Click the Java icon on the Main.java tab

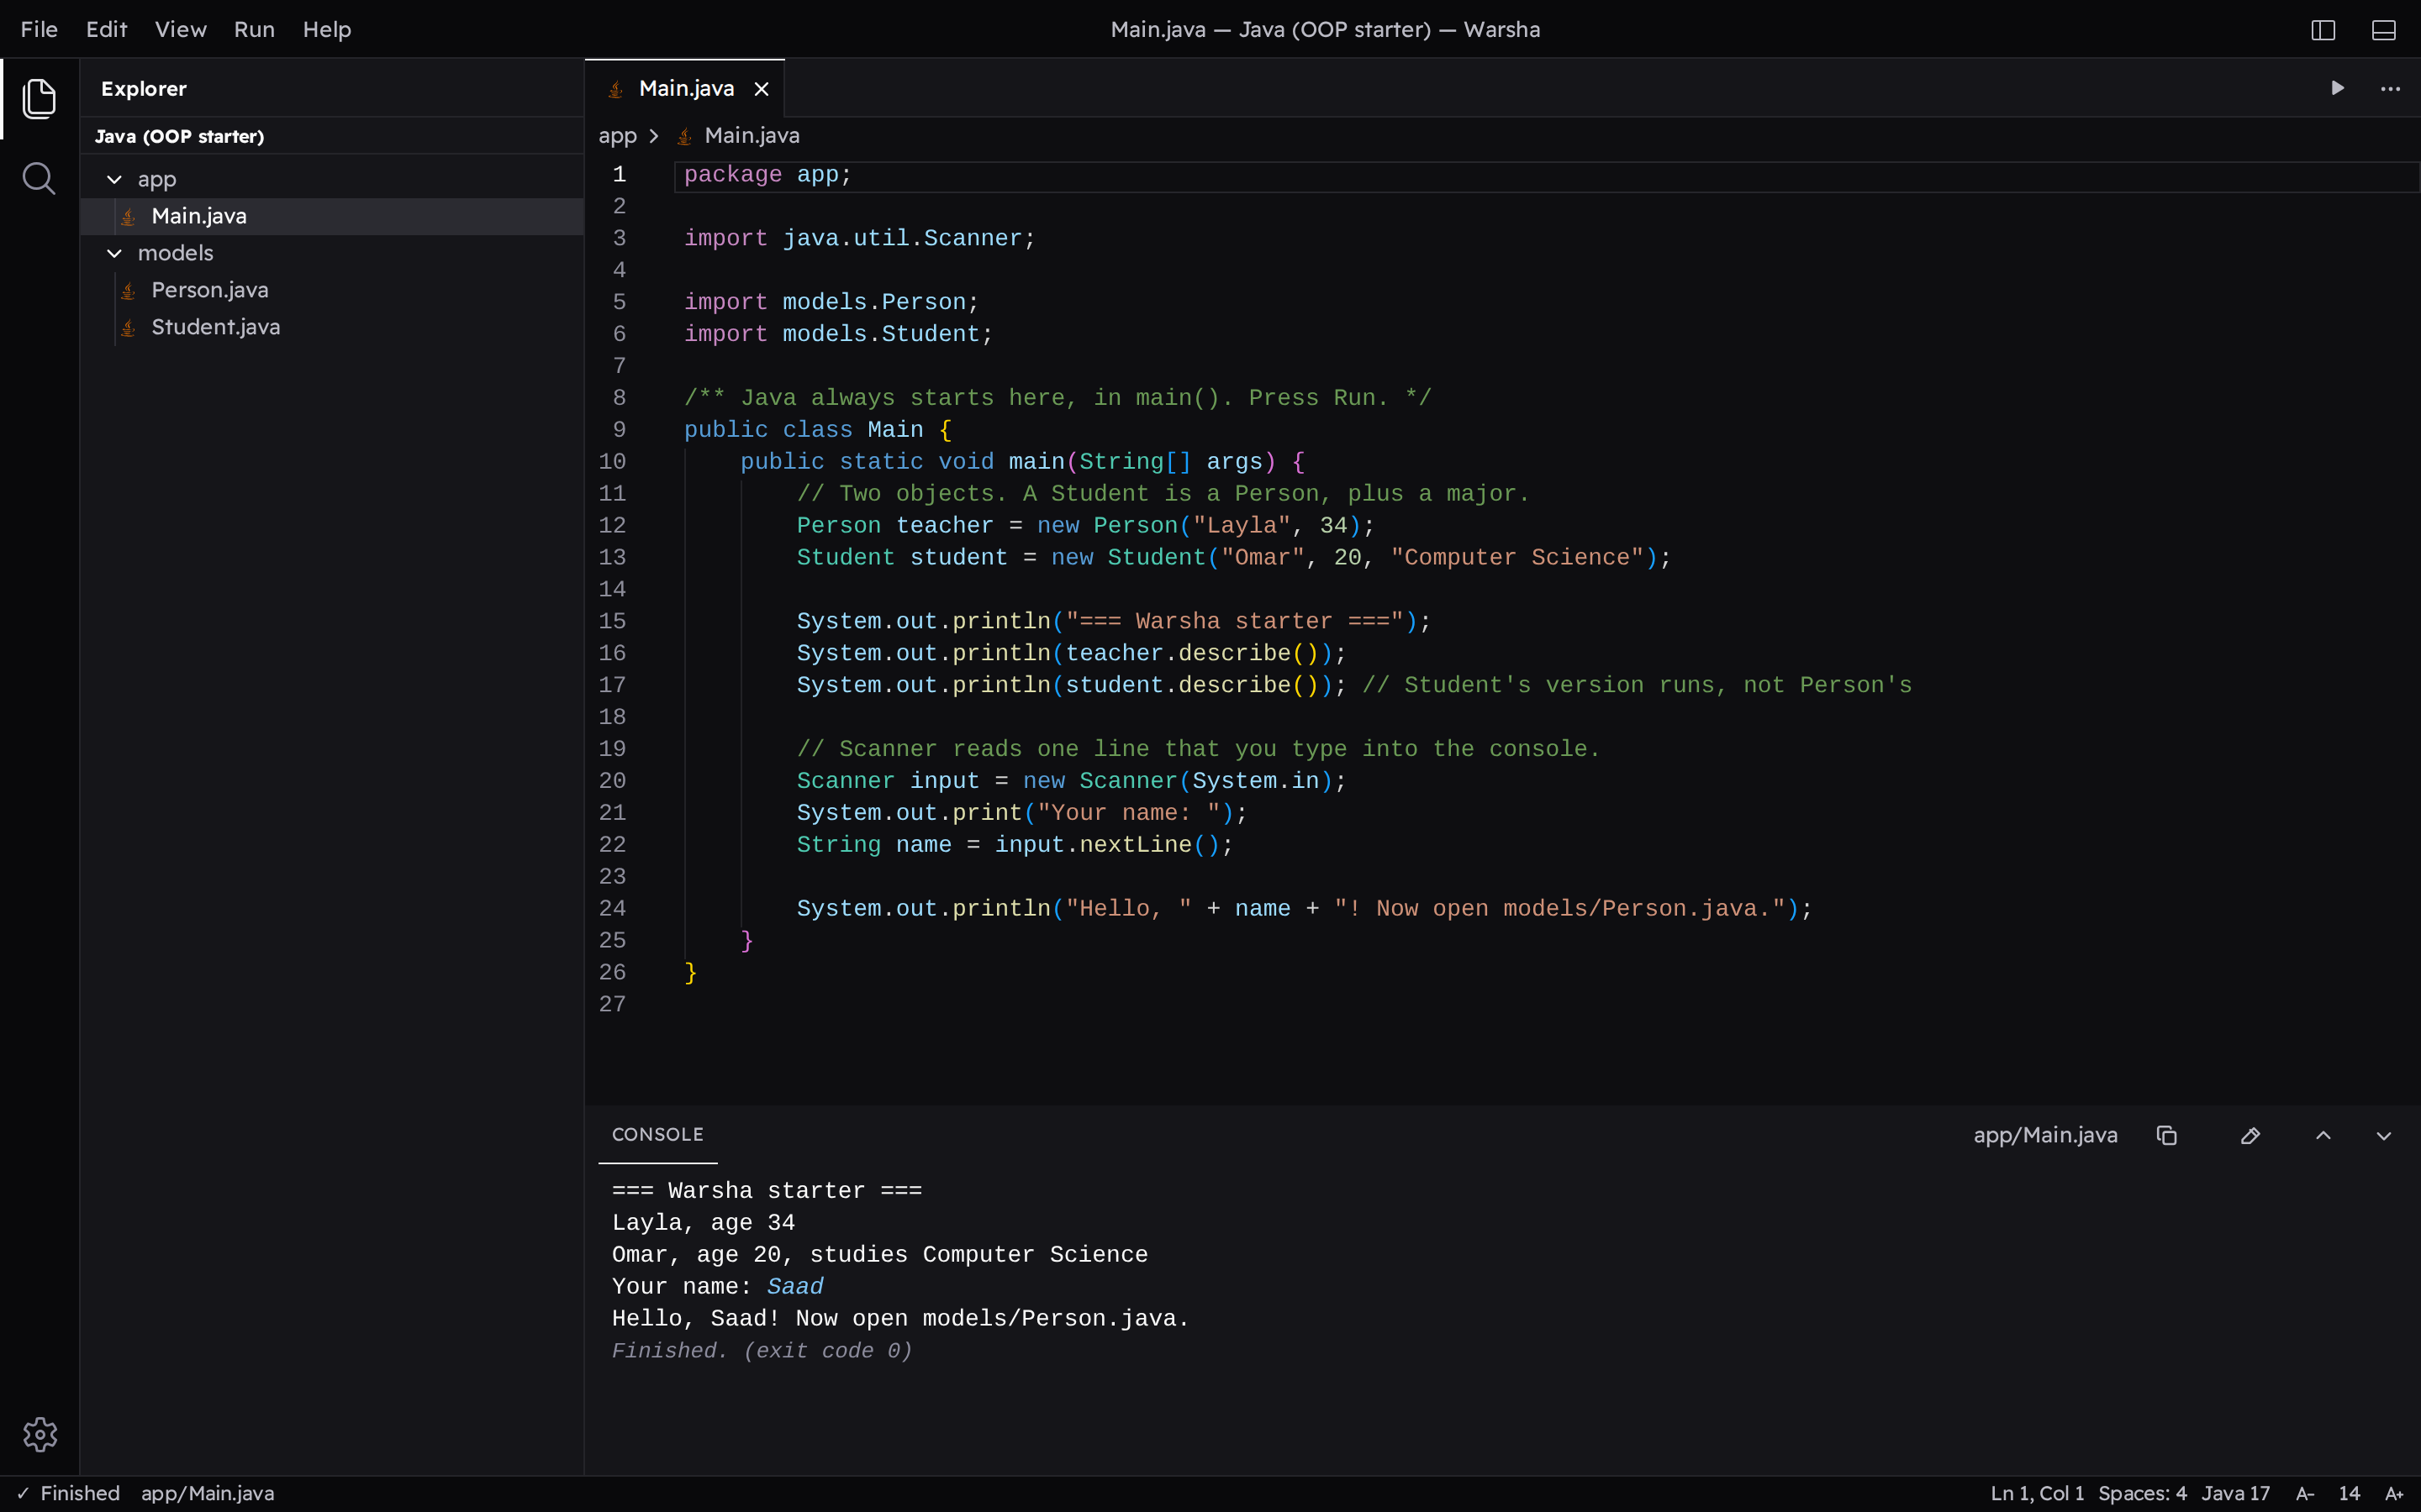click(x=615, y=89)
